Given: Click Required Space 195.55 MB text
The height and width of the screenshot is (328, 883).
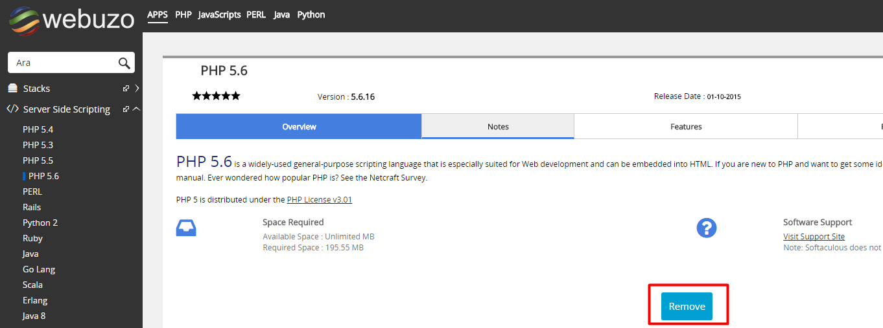Looking at the screenshot, I should (313, 247).
